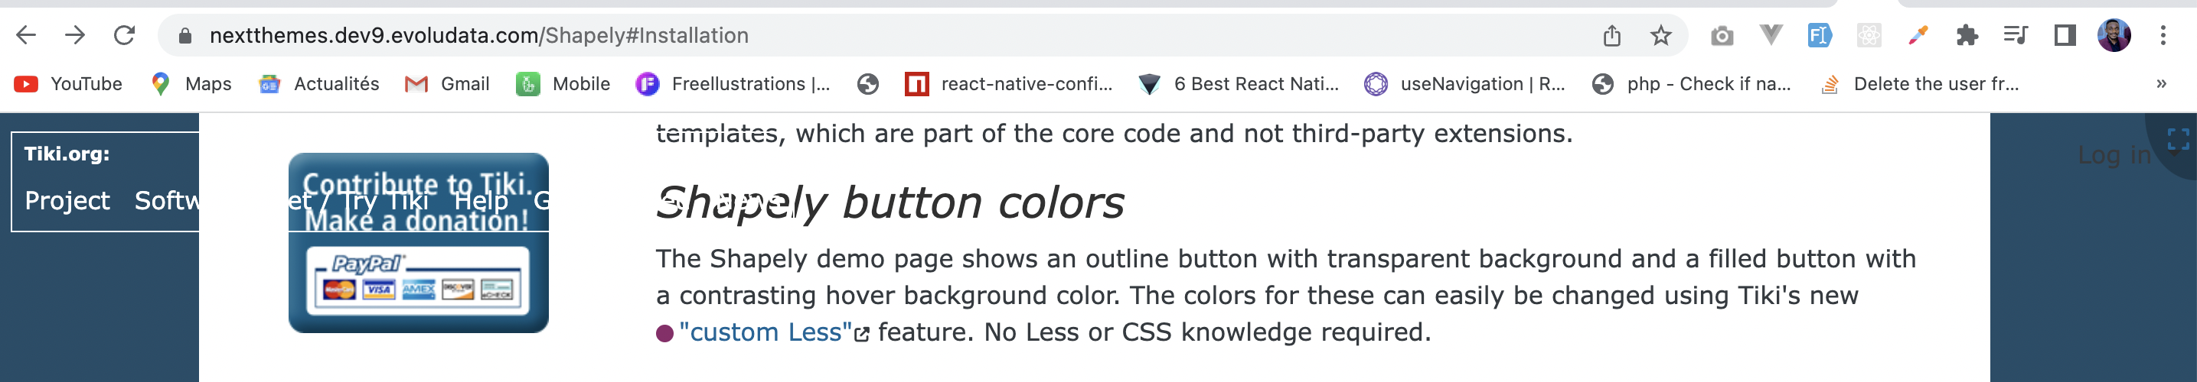This screenshot has width=2197, height=382.
Task: Open the Help menu item
Action: click(481, 201)
